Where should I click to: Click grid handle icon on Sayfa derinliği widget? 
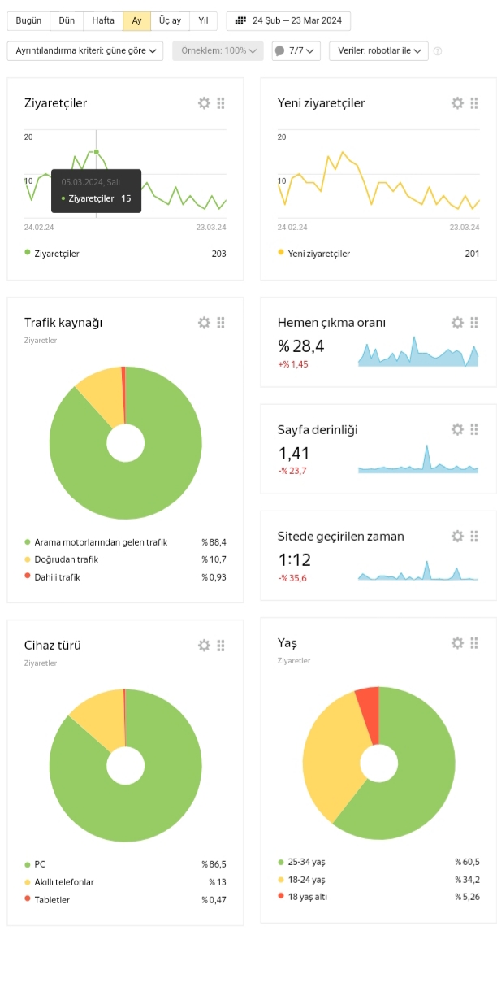point(474,429)
